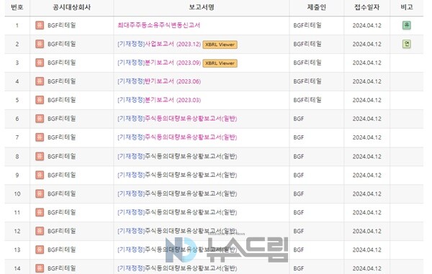Click BGF리테일 company name in row 13
The height and width of the screenshot is (274, 432).
62,250
